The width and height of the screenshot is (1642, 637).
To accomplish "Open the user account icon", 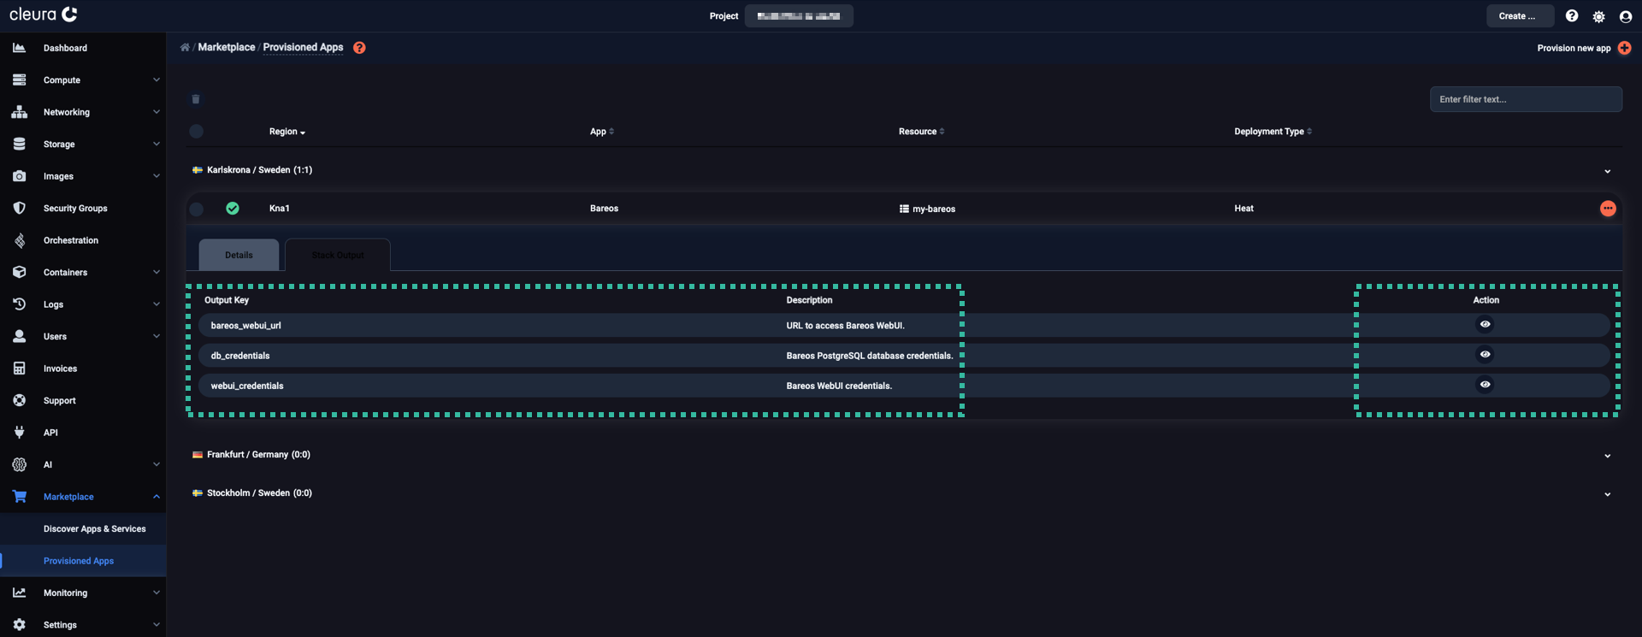I will coord(1626,16).
